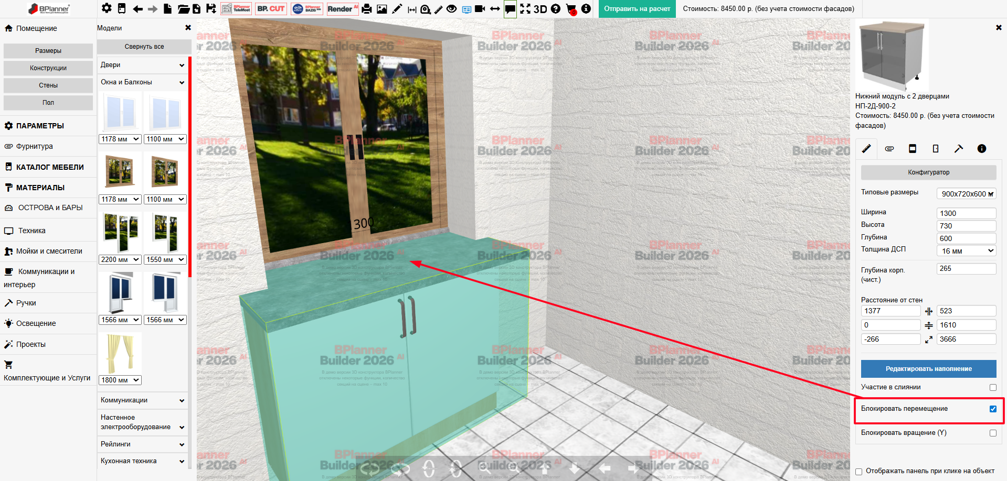Open the info tab in module panel
The height and width of the screenshot is (481, 1007).
click(x=982, y=149)
